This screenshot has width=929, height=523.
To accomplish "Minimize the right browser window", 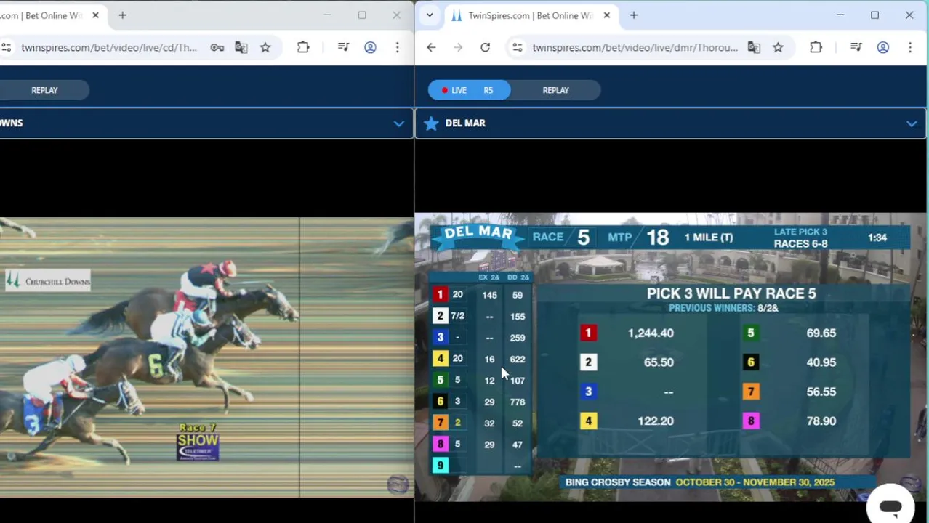I will (840, 15).
